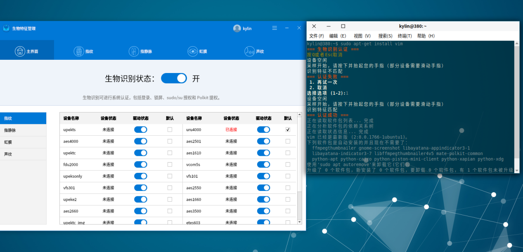The height and width of the screenshot is (252, 523).
Task: Click the terminal scrollbar up arrow
Action: point(516,43)
